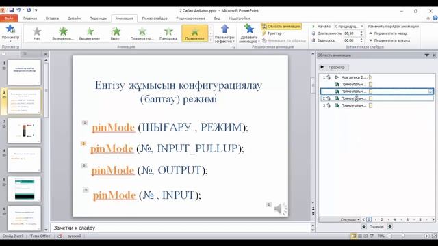Open the Триггер dropdown
The height and width of the screenshot is (246, 438).
(x=273, y=33)
